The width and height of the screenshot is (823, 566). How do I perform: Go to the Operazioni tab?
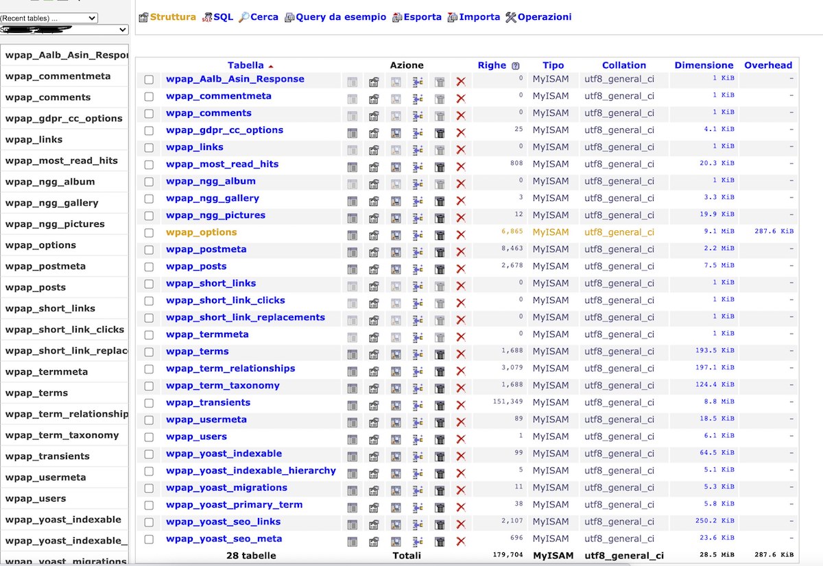click(538, 17)
